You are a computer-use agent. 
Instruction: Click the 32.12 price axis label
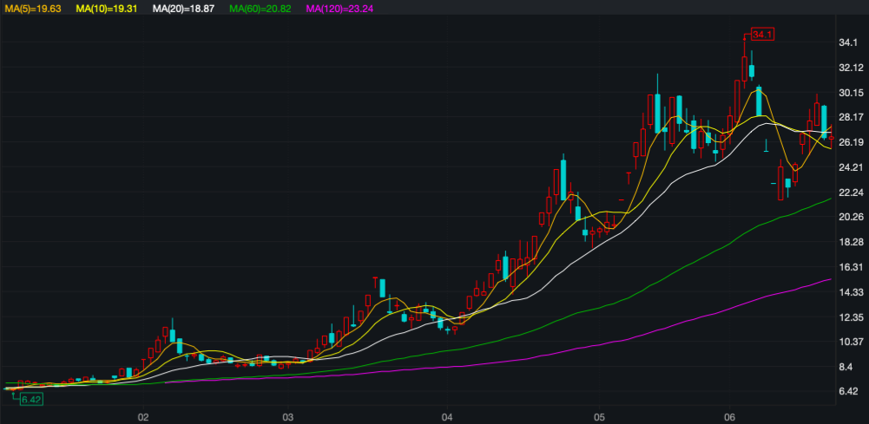(x=850, y=68)
